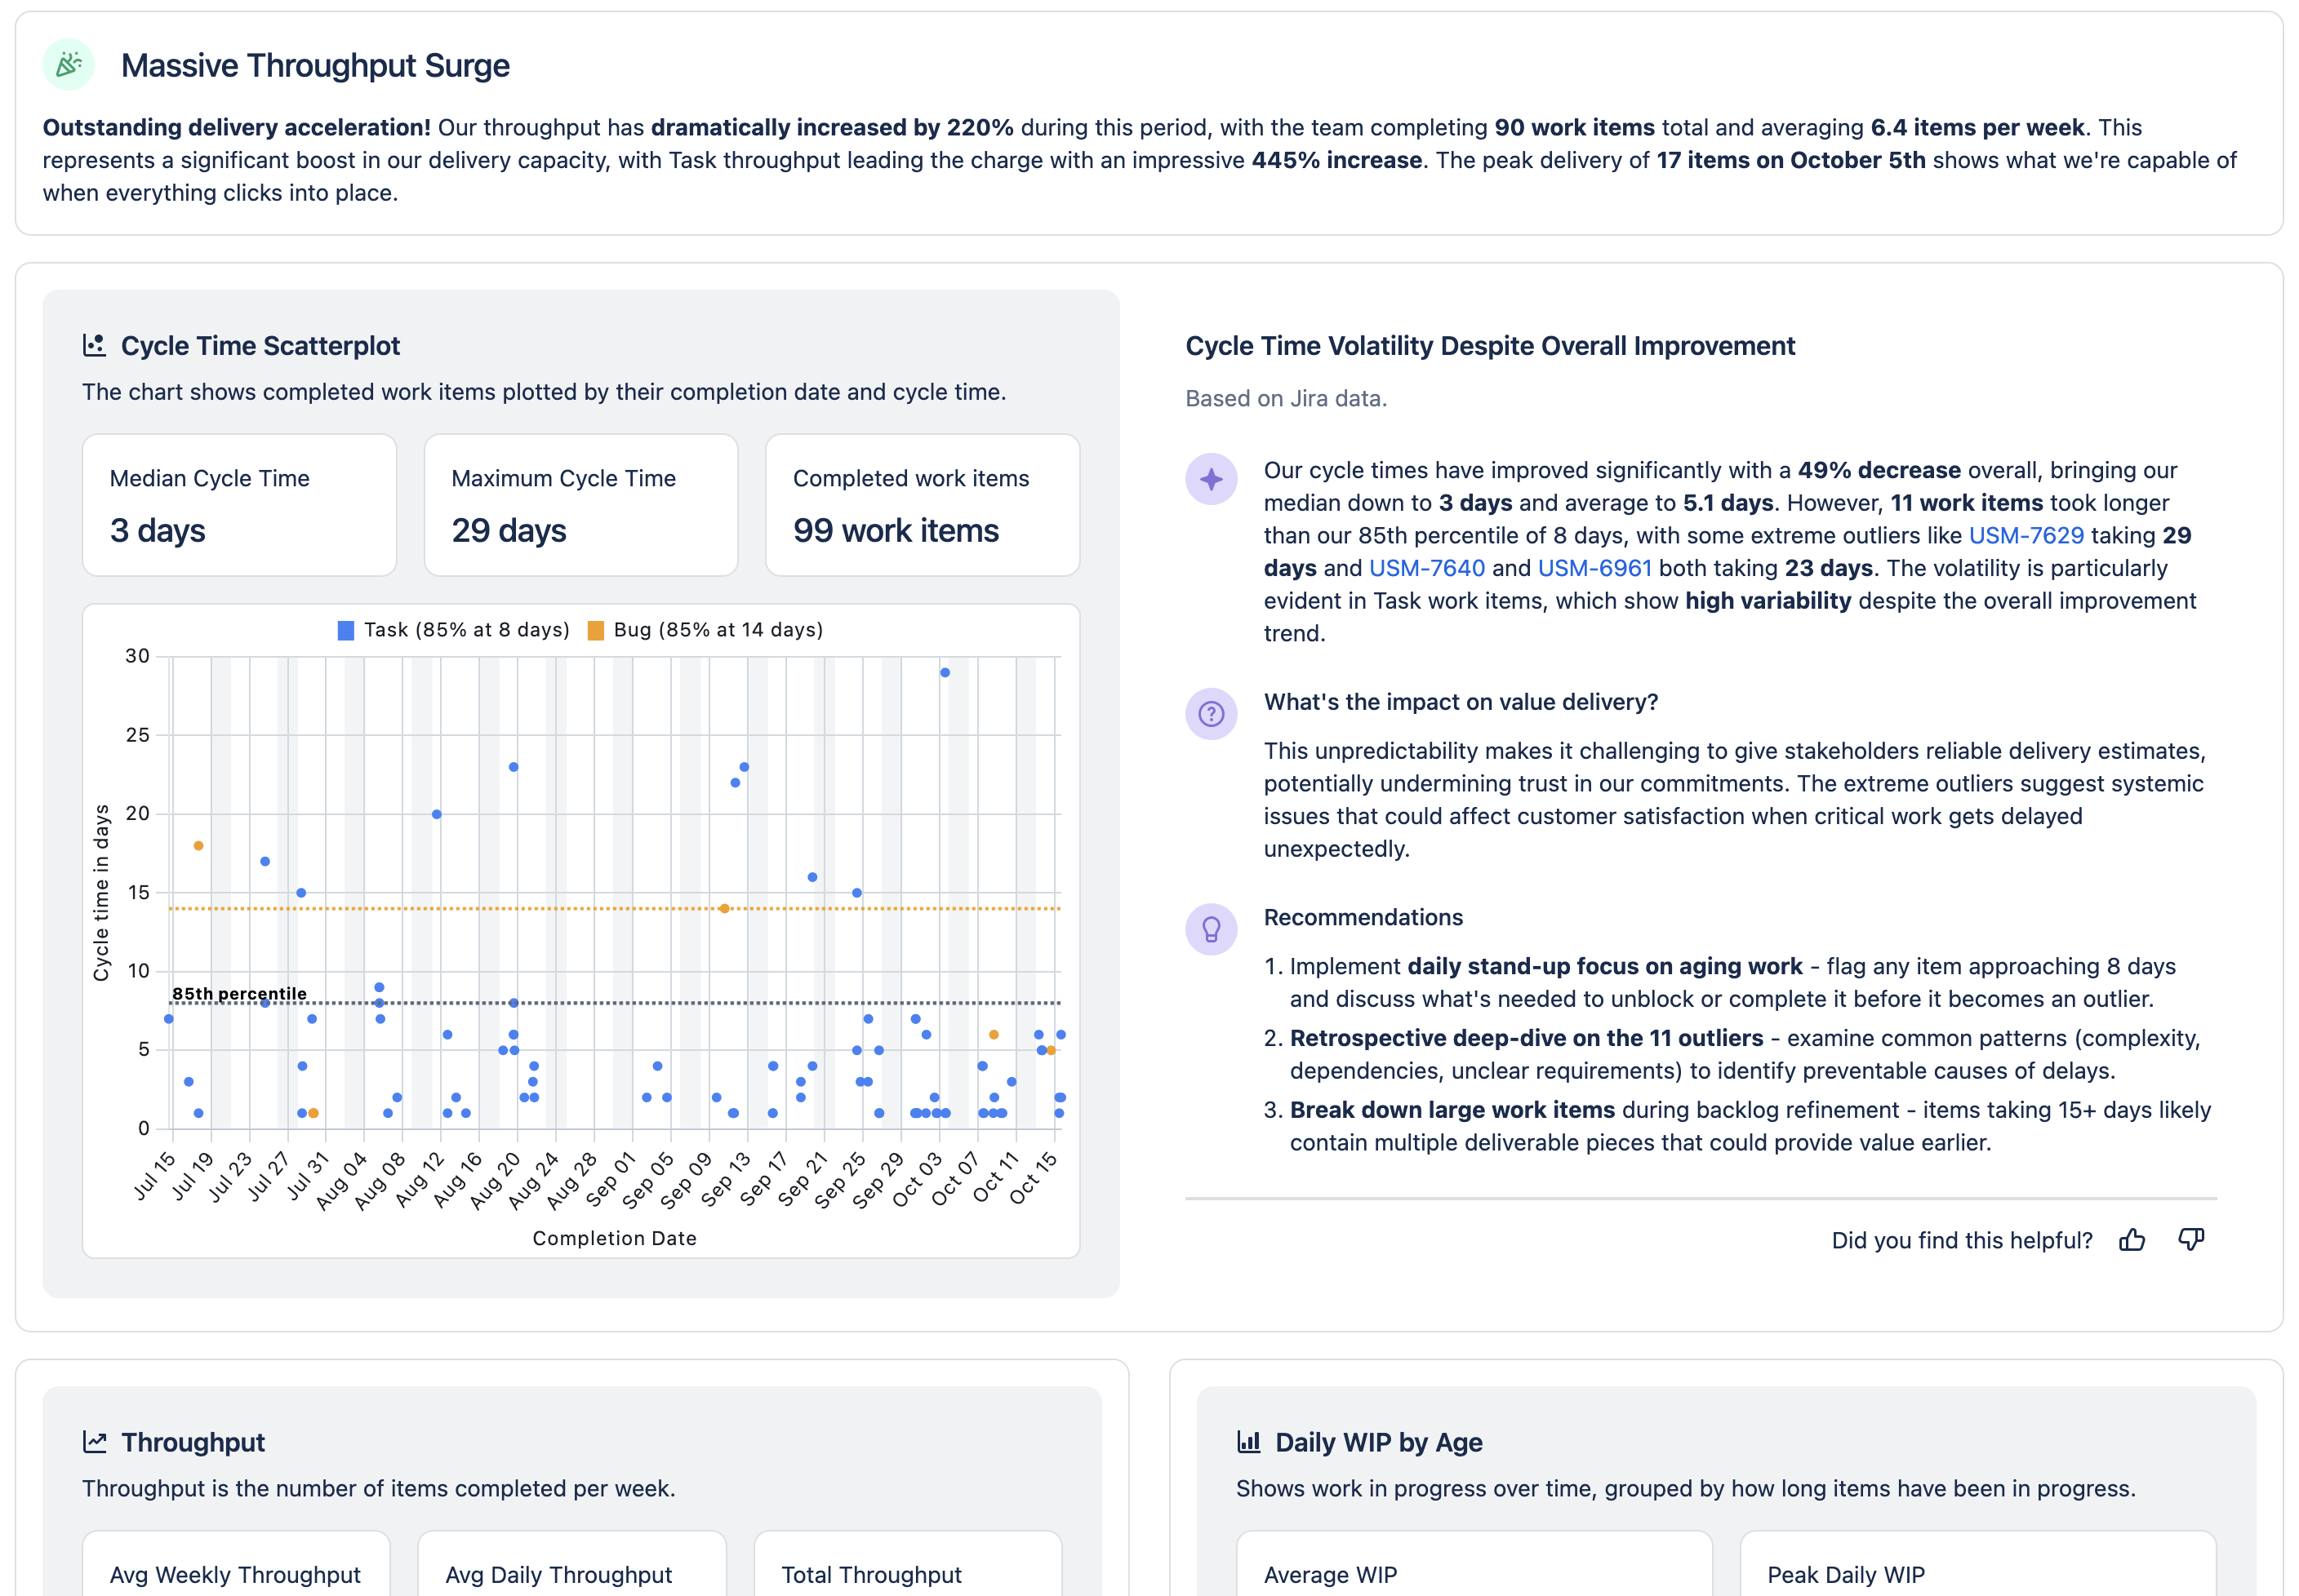Click the party popper celebration icon
Viewport: 2299px width, 1596px height.
(x=68, y=65)
